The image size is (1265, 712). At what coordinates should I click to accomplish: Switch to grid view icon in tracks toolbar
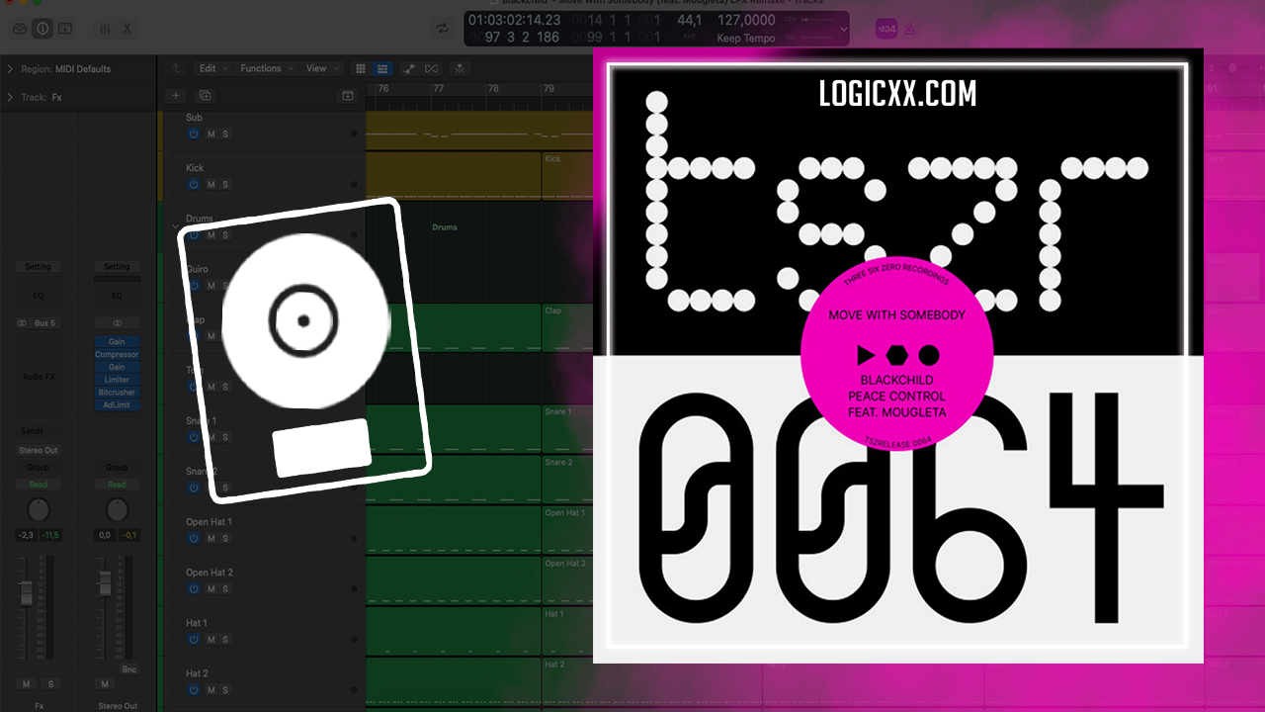pyautogui.click(x=361, y=68)
